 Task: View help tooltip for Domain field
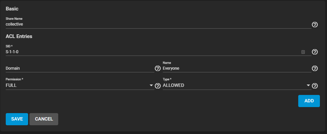click(157, 68)
